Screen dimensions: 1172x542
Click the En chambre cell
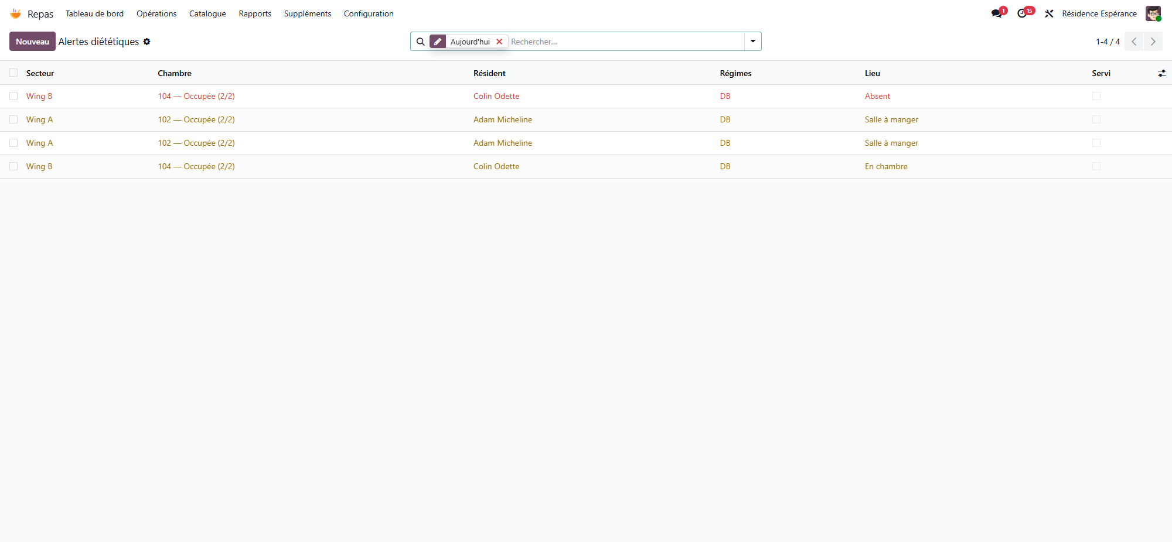coord(886,166)
